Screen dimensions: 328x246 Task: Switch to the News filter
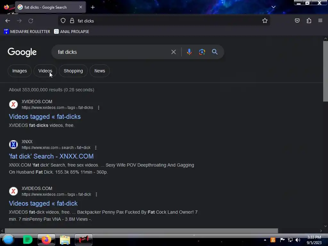[x=100, y=71]
